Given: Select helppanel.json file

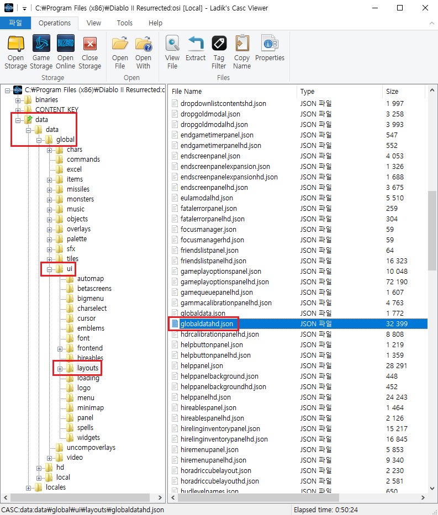Looking at the screenshot, I should [x=202, y=366].
